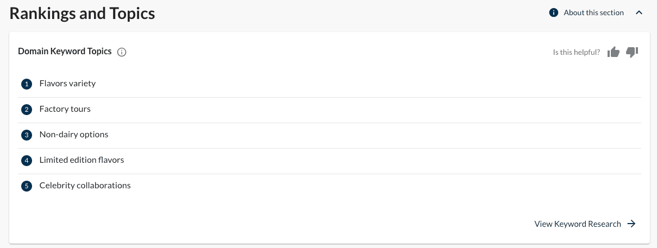Screen dimensions: 657x248
Task: Choose the Non-dairy options topic
Action: (74, 135)
